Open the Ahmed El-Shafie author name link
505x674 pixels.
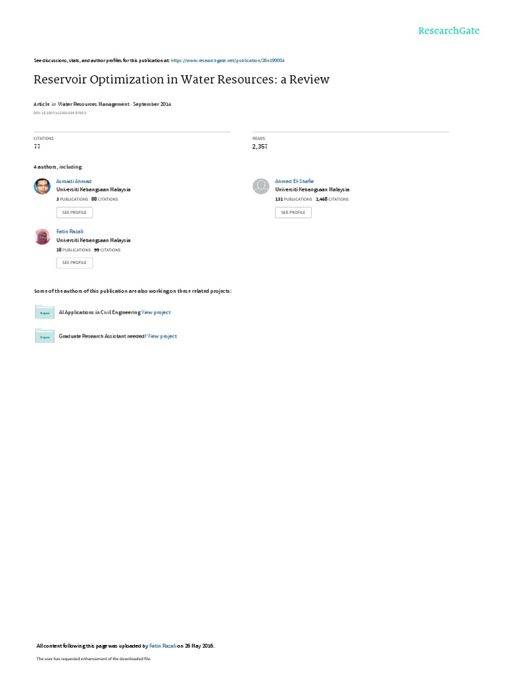[295, 182]
